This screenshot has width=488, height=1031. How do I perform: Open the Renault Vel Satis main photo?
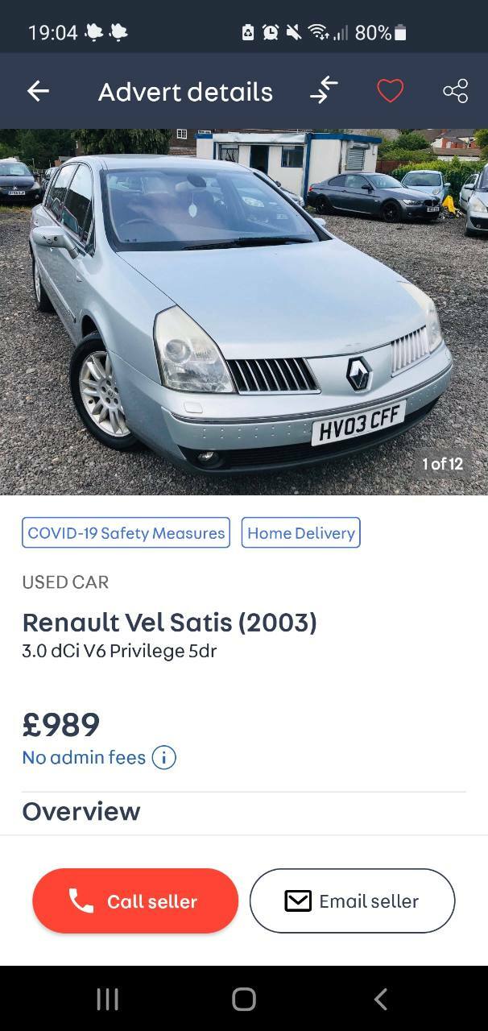click(244, 312)
